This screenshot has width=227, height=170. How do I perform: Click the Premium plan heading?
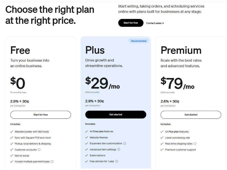pyautogui.click(x=181, y=50)
